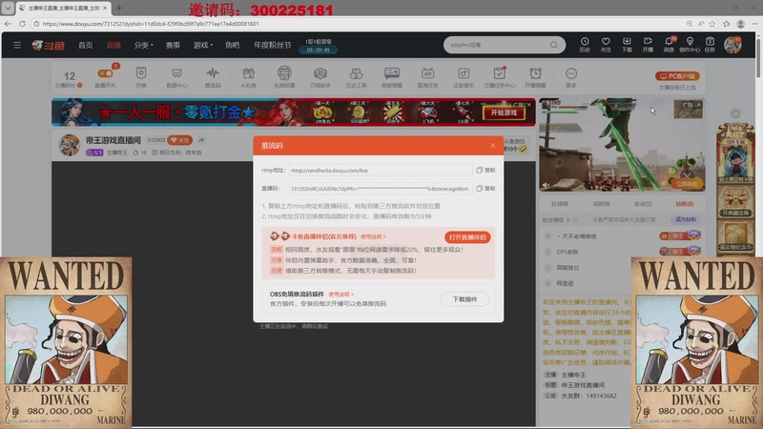Click the Douyu logo
Viewport: 763px width, 429px height.
(x=48, y=45)
